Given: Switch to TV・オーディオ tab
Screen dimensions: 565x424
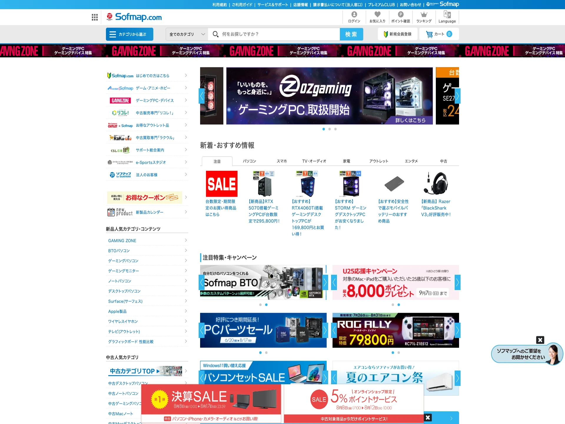Looking at the screenshot, I should (314, 161).
